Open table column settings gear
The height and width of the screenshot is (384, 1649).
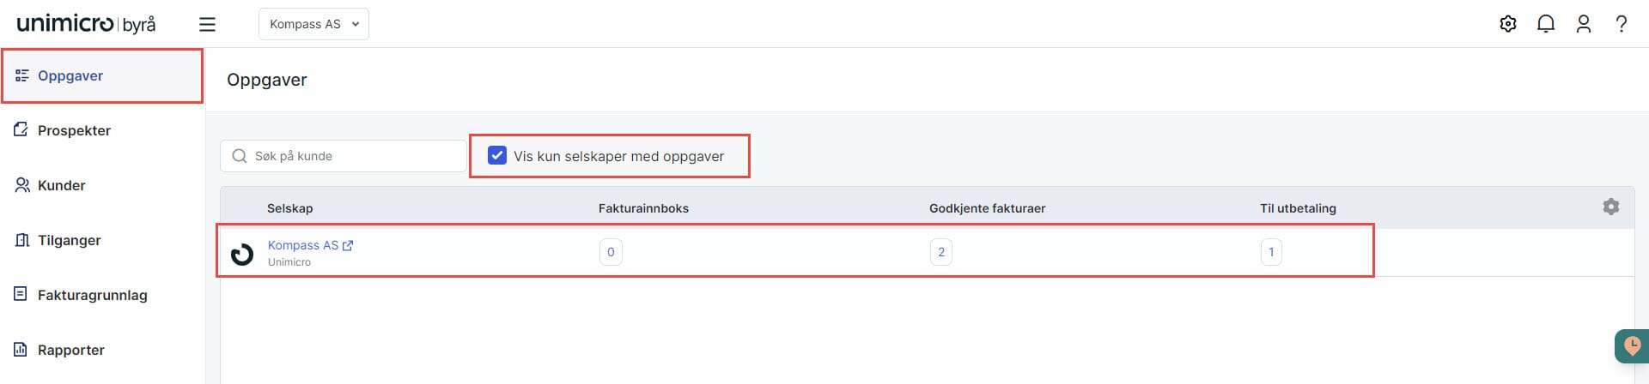pyautogui.click(x=1611, y=207)
